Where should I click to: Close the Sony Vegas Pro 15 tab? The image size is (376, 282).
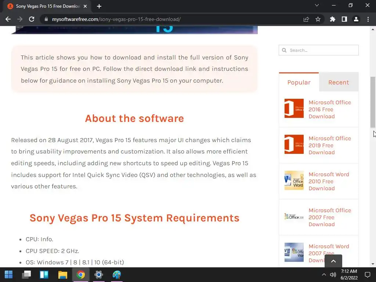click(85, 6)
